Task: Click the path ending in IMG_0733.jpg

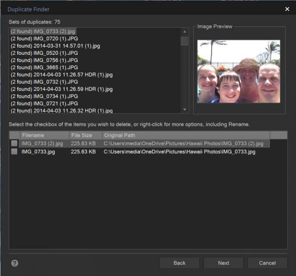Action: (179, 151)
